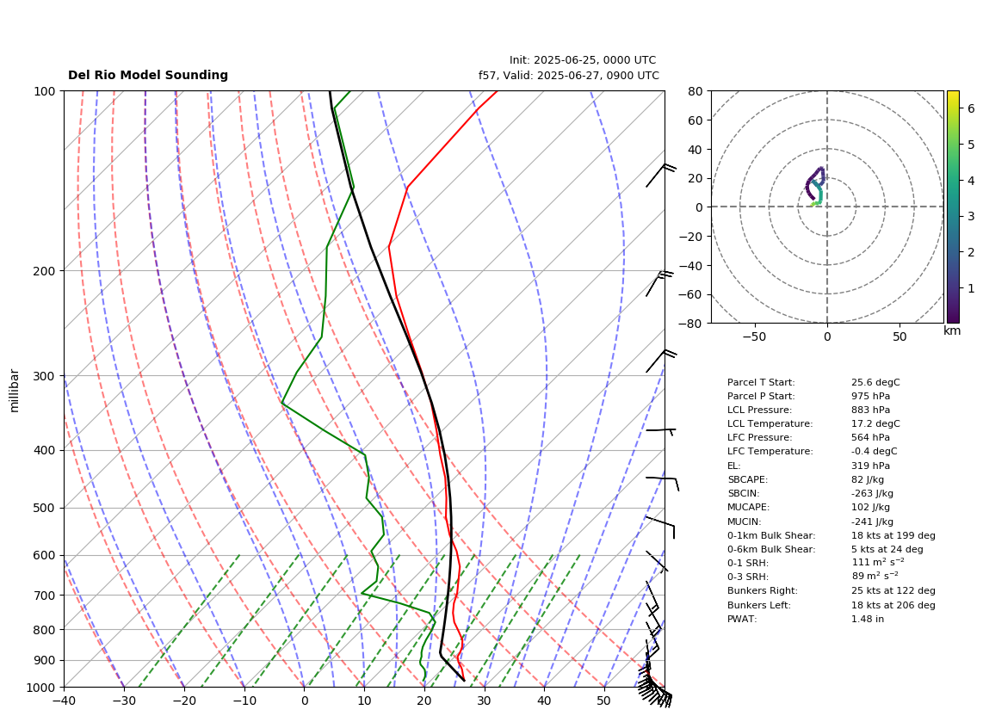Select the "-80" tick on the hodograph y-axis
The height and width of the screenshot is (716, 983).
[x=691, y=324]
